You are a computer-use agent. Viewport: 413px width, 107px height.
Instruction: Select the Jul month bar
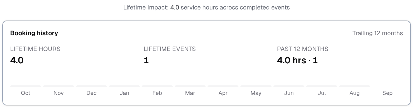[x=322, y=86]
